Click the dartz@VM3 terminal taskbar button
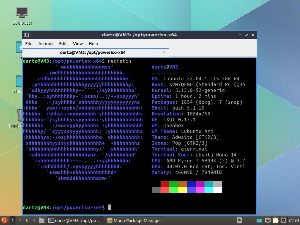This screenshot has height=225, width=300. [x=75, y=221]
